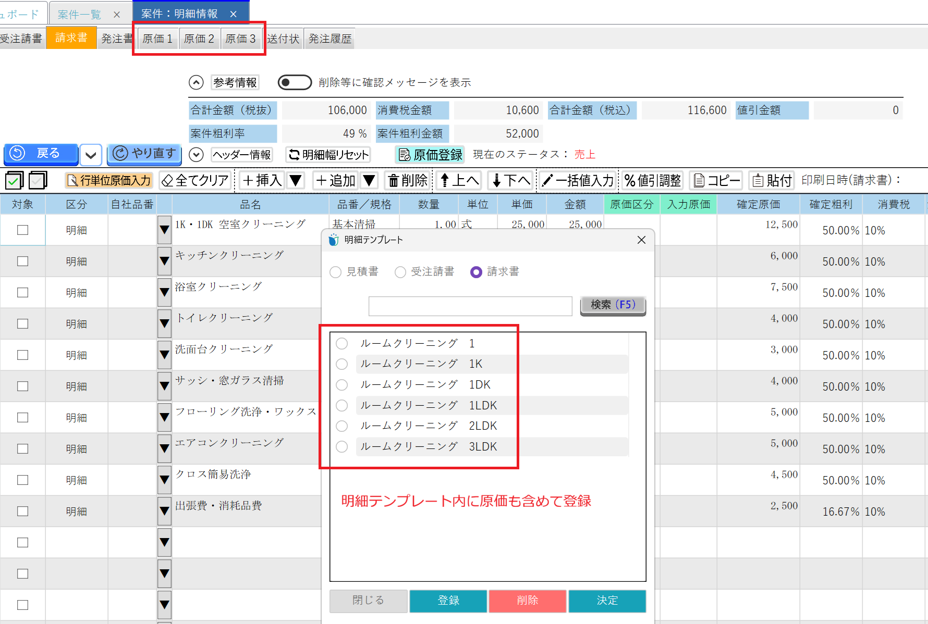Screen dimensions: 928x624
Task: Switch to the 原価１ tab
Action: (x=157, y=39)
